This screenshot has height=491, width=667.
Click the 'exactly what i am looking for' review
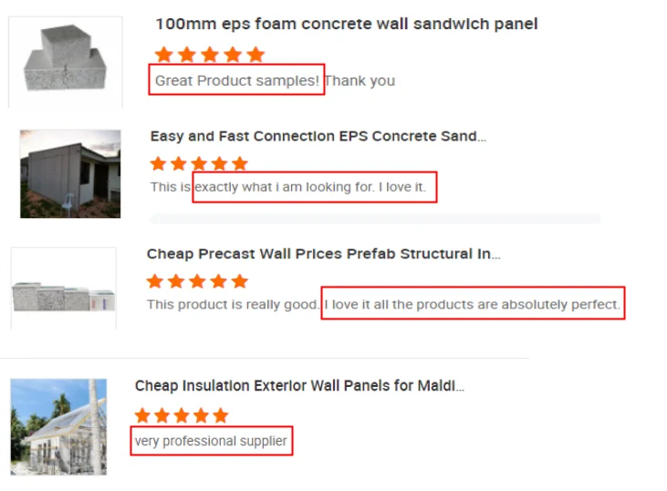[x=315, y=188]
